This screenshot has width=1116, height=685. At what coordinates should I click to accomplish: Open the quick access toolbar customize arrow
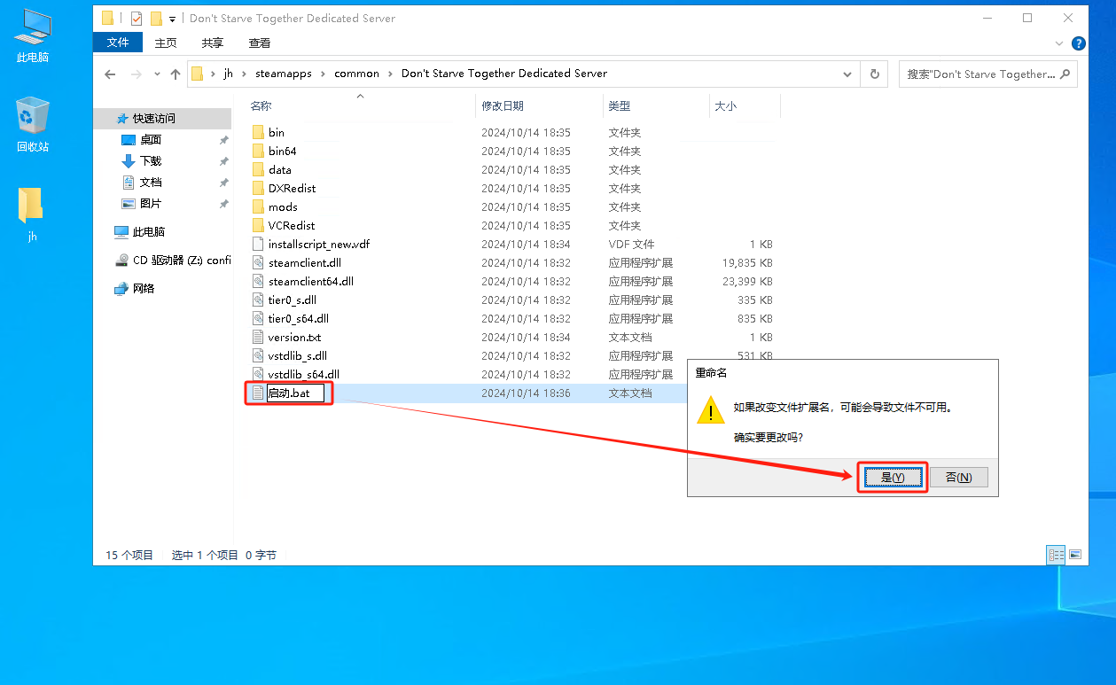(x=172, y=19)
